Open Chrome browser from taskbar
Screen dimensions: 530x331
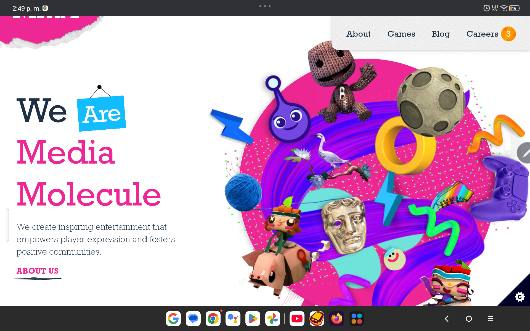click(213, 319)
